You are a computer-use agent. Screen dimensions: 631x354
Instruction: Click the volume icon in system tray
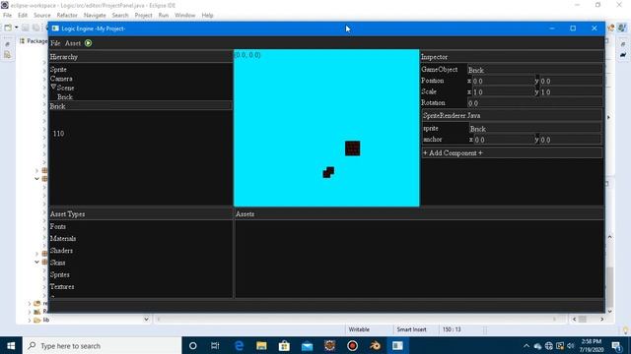point(570,346)
